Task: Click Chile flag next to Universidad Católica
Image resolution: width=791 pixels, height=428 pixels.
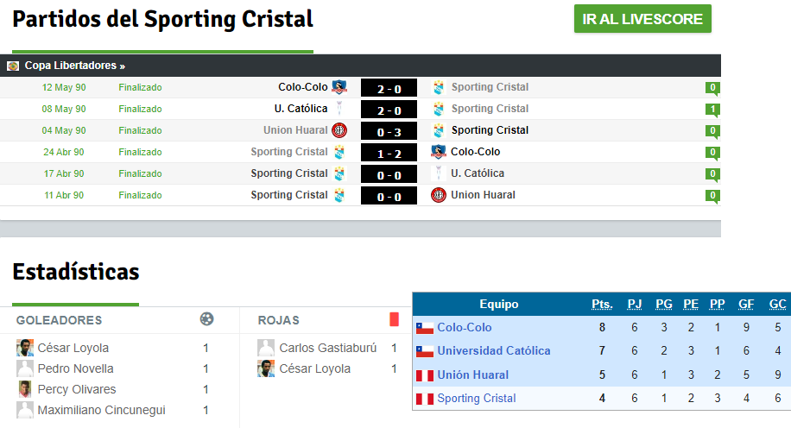Action: pyautogui.click(x=425, y=351)
